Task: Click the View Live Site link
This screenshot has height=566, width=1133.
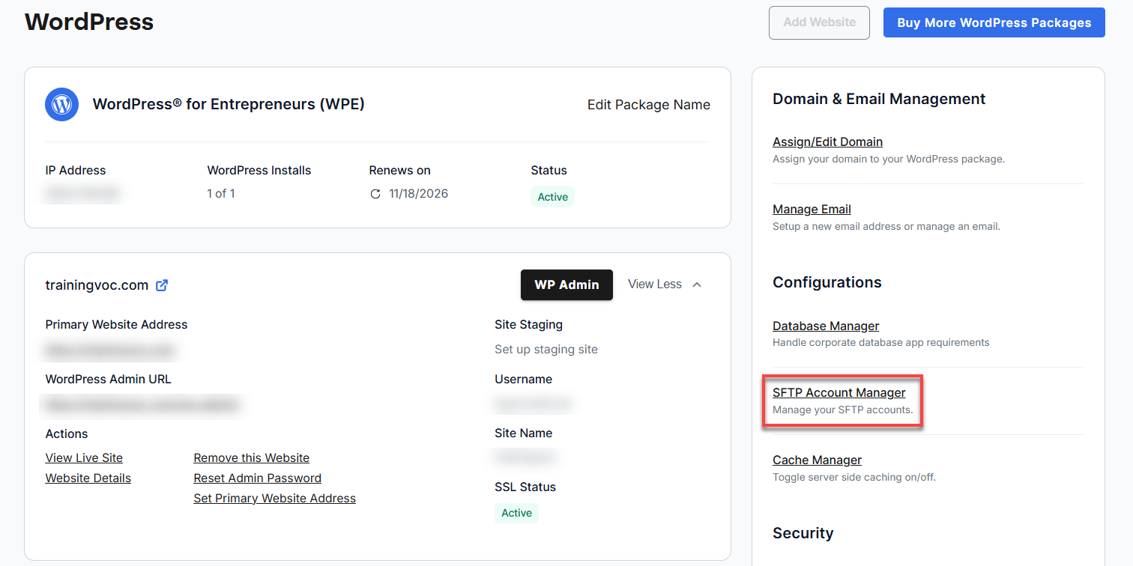Action: click(x=84, y=457)
